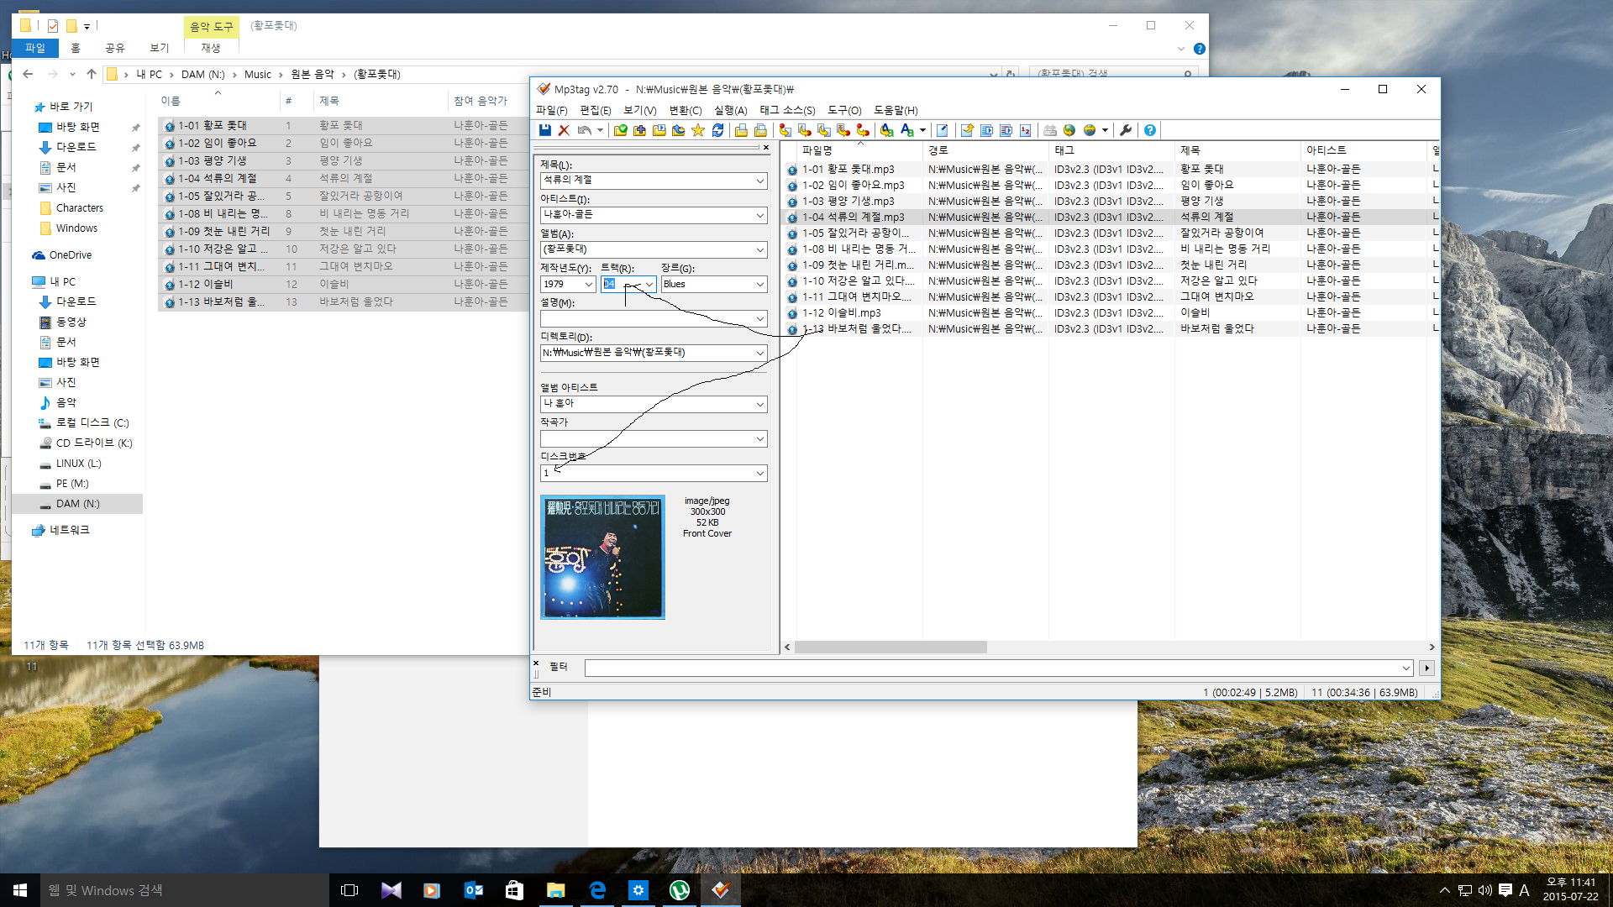Open Outlook from the Windows taskbar
Screen dimensions: 1613x907
[x=473, y=890]
